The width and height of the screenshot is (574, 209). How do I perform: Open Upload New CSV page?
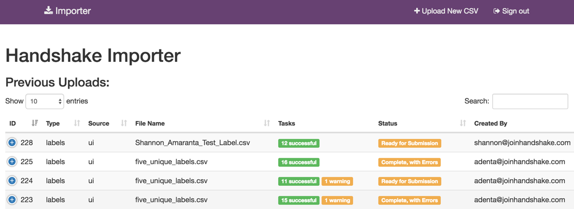(x=446, y=11)
